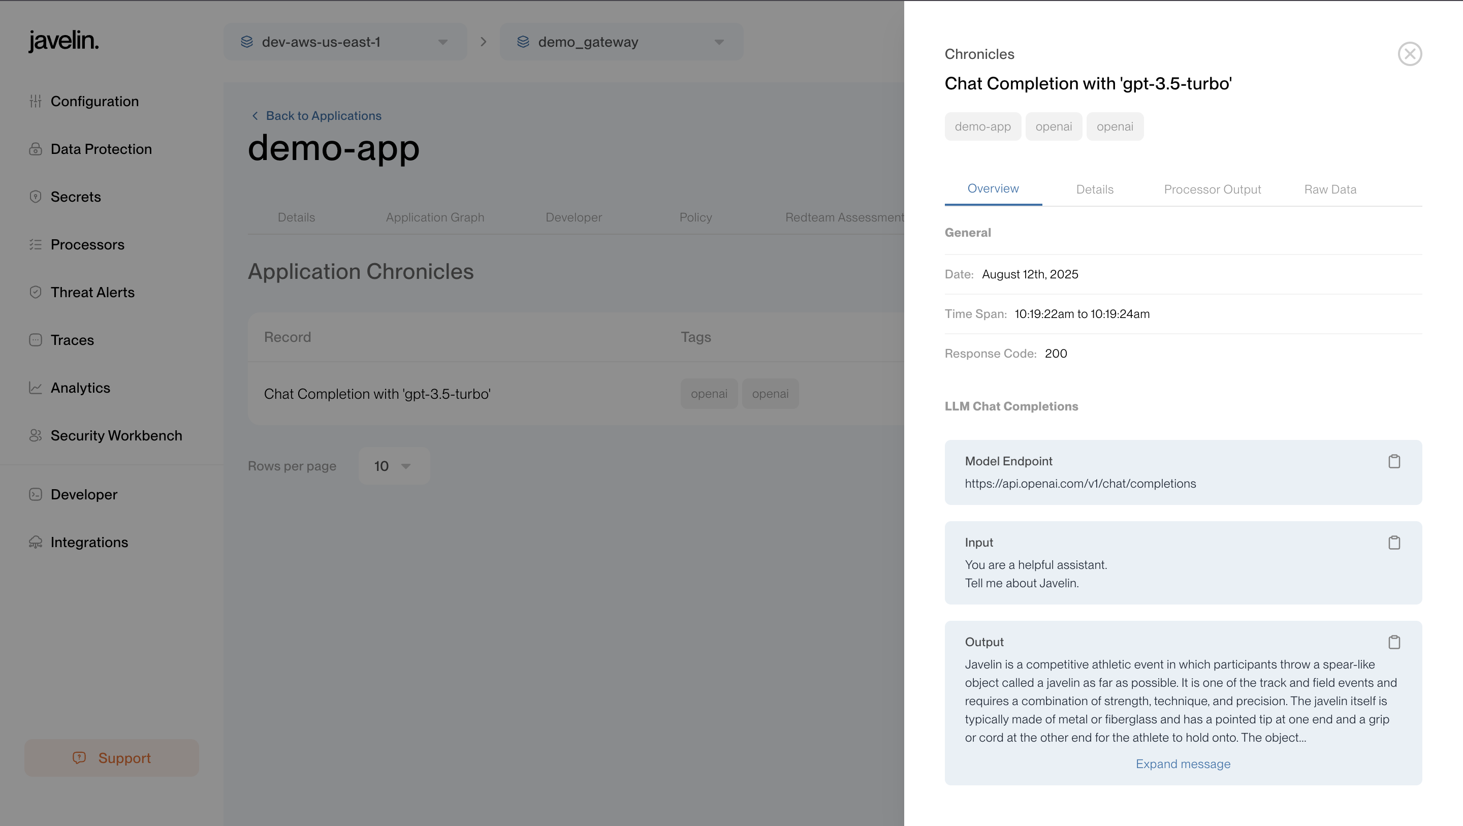Close the Chronicles side panel

pos(1410,54)
